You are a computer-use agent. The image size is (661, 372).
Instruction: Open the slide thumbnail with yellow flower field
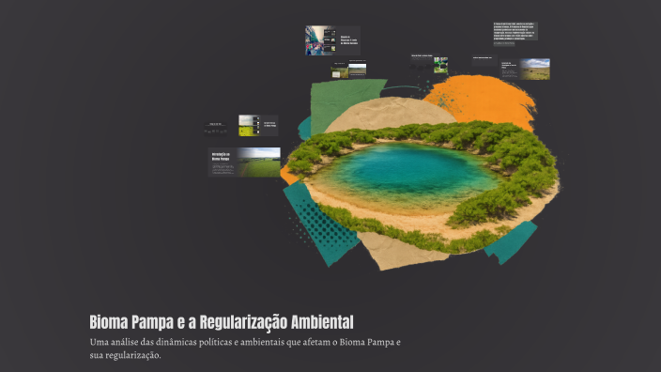point(258,125)
